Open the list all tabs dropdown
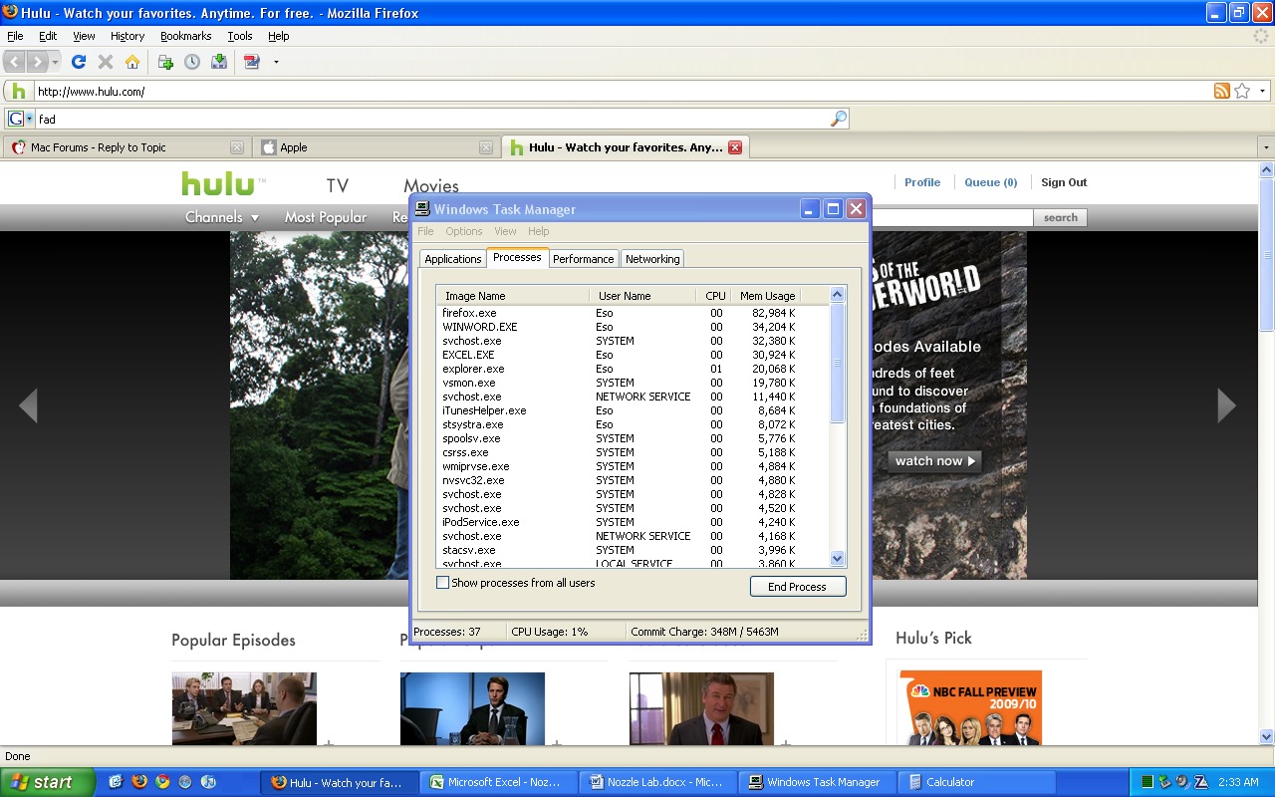This screenshot has width=1275, height=797. point(1267,147)
